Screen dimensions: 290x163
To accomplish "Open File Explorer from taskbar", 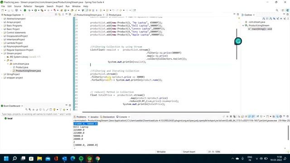I will (x=39, y=158).
